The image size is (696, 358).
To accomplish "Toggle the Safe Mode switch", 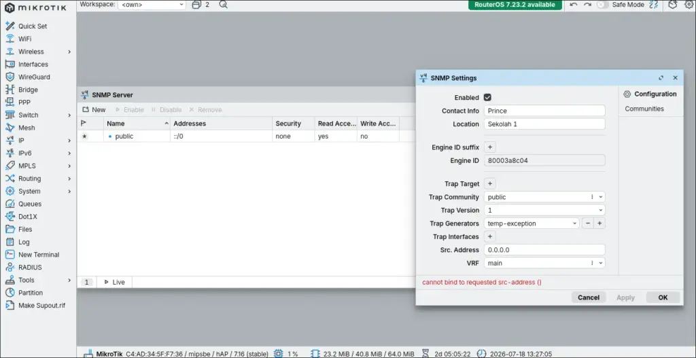I will (x=602, y=5).
